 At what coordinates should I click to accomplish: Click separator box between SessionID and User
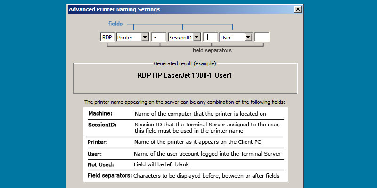coord(211,38)
